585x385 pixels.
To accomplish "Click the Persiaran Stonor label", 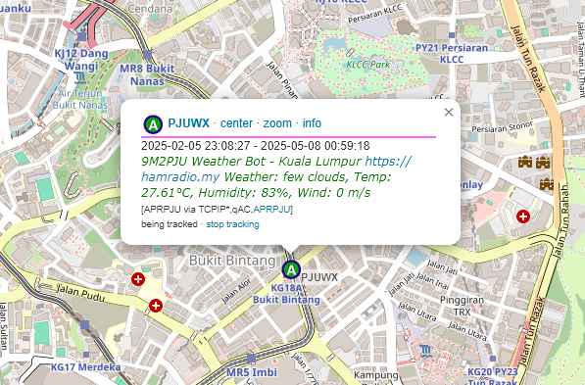I will (x=502, y=127).
